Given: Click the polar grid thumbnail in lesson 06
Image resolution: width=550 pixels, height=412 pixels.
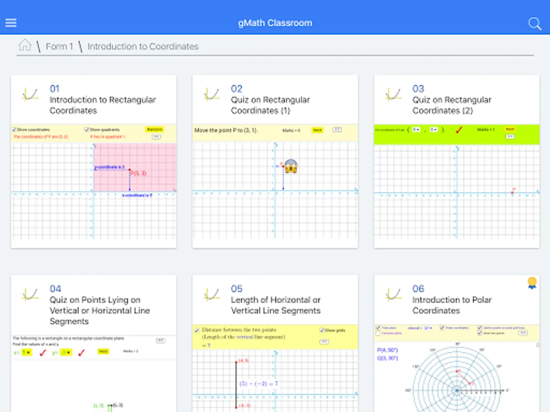Looking at the screenshot, I should (x=456, y=378).
